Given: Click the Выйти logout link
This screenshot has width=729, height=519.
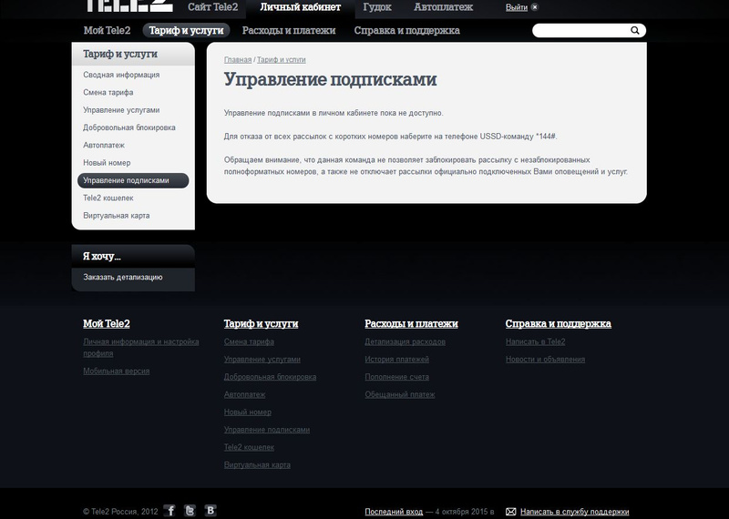Looking at the screenshot, I should point(516,7).
